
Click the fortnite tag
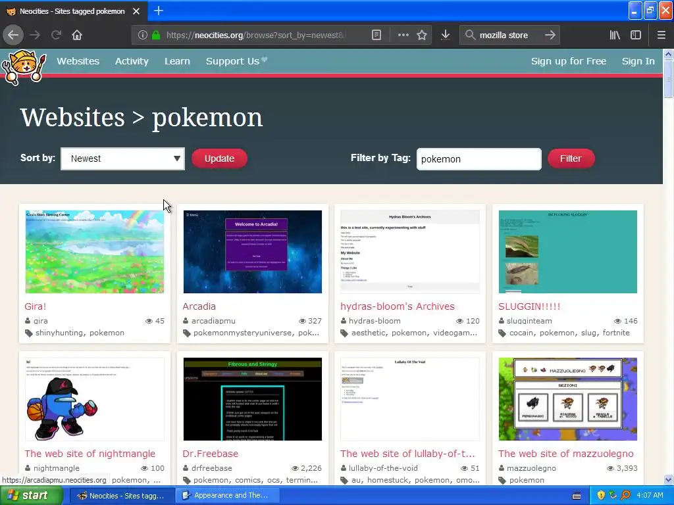(x=616, y=333)
